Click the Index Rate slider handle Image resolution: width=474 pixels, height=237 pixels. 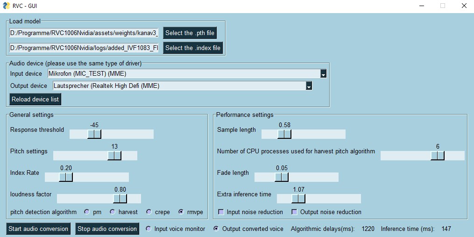[66, 177]
